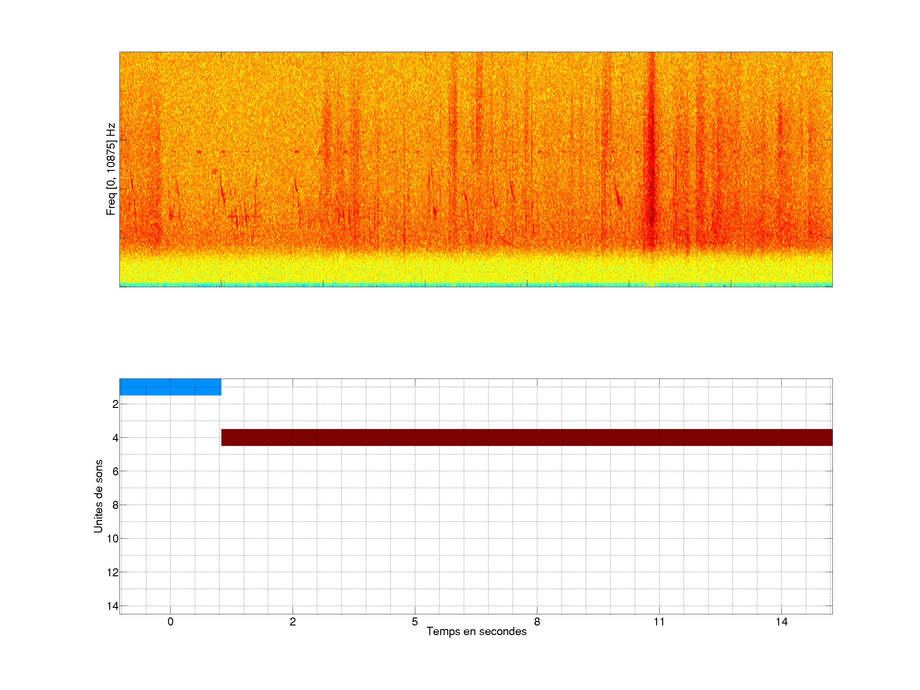Click y-axis tick label 6
This screenshot has width=920, height=690.
click(115, 471)
